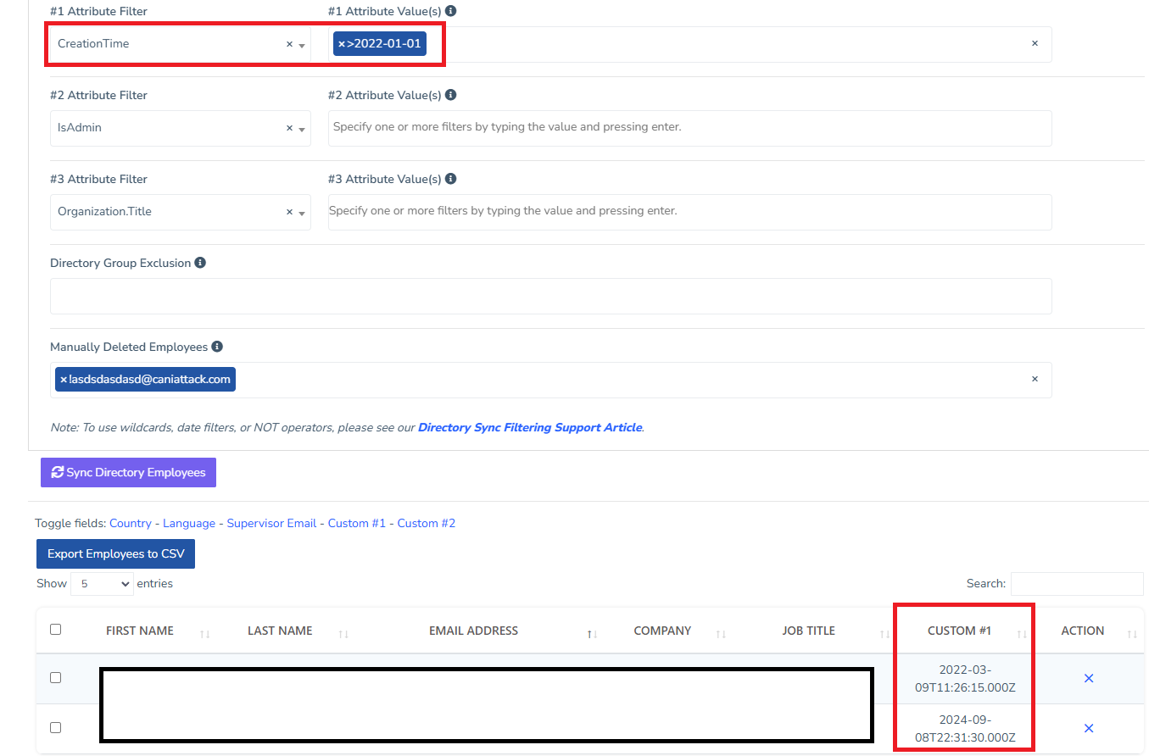Click the table Search input field
Image resolution: width=1149 pixels, height=756 pixels.
[1076, 584]
